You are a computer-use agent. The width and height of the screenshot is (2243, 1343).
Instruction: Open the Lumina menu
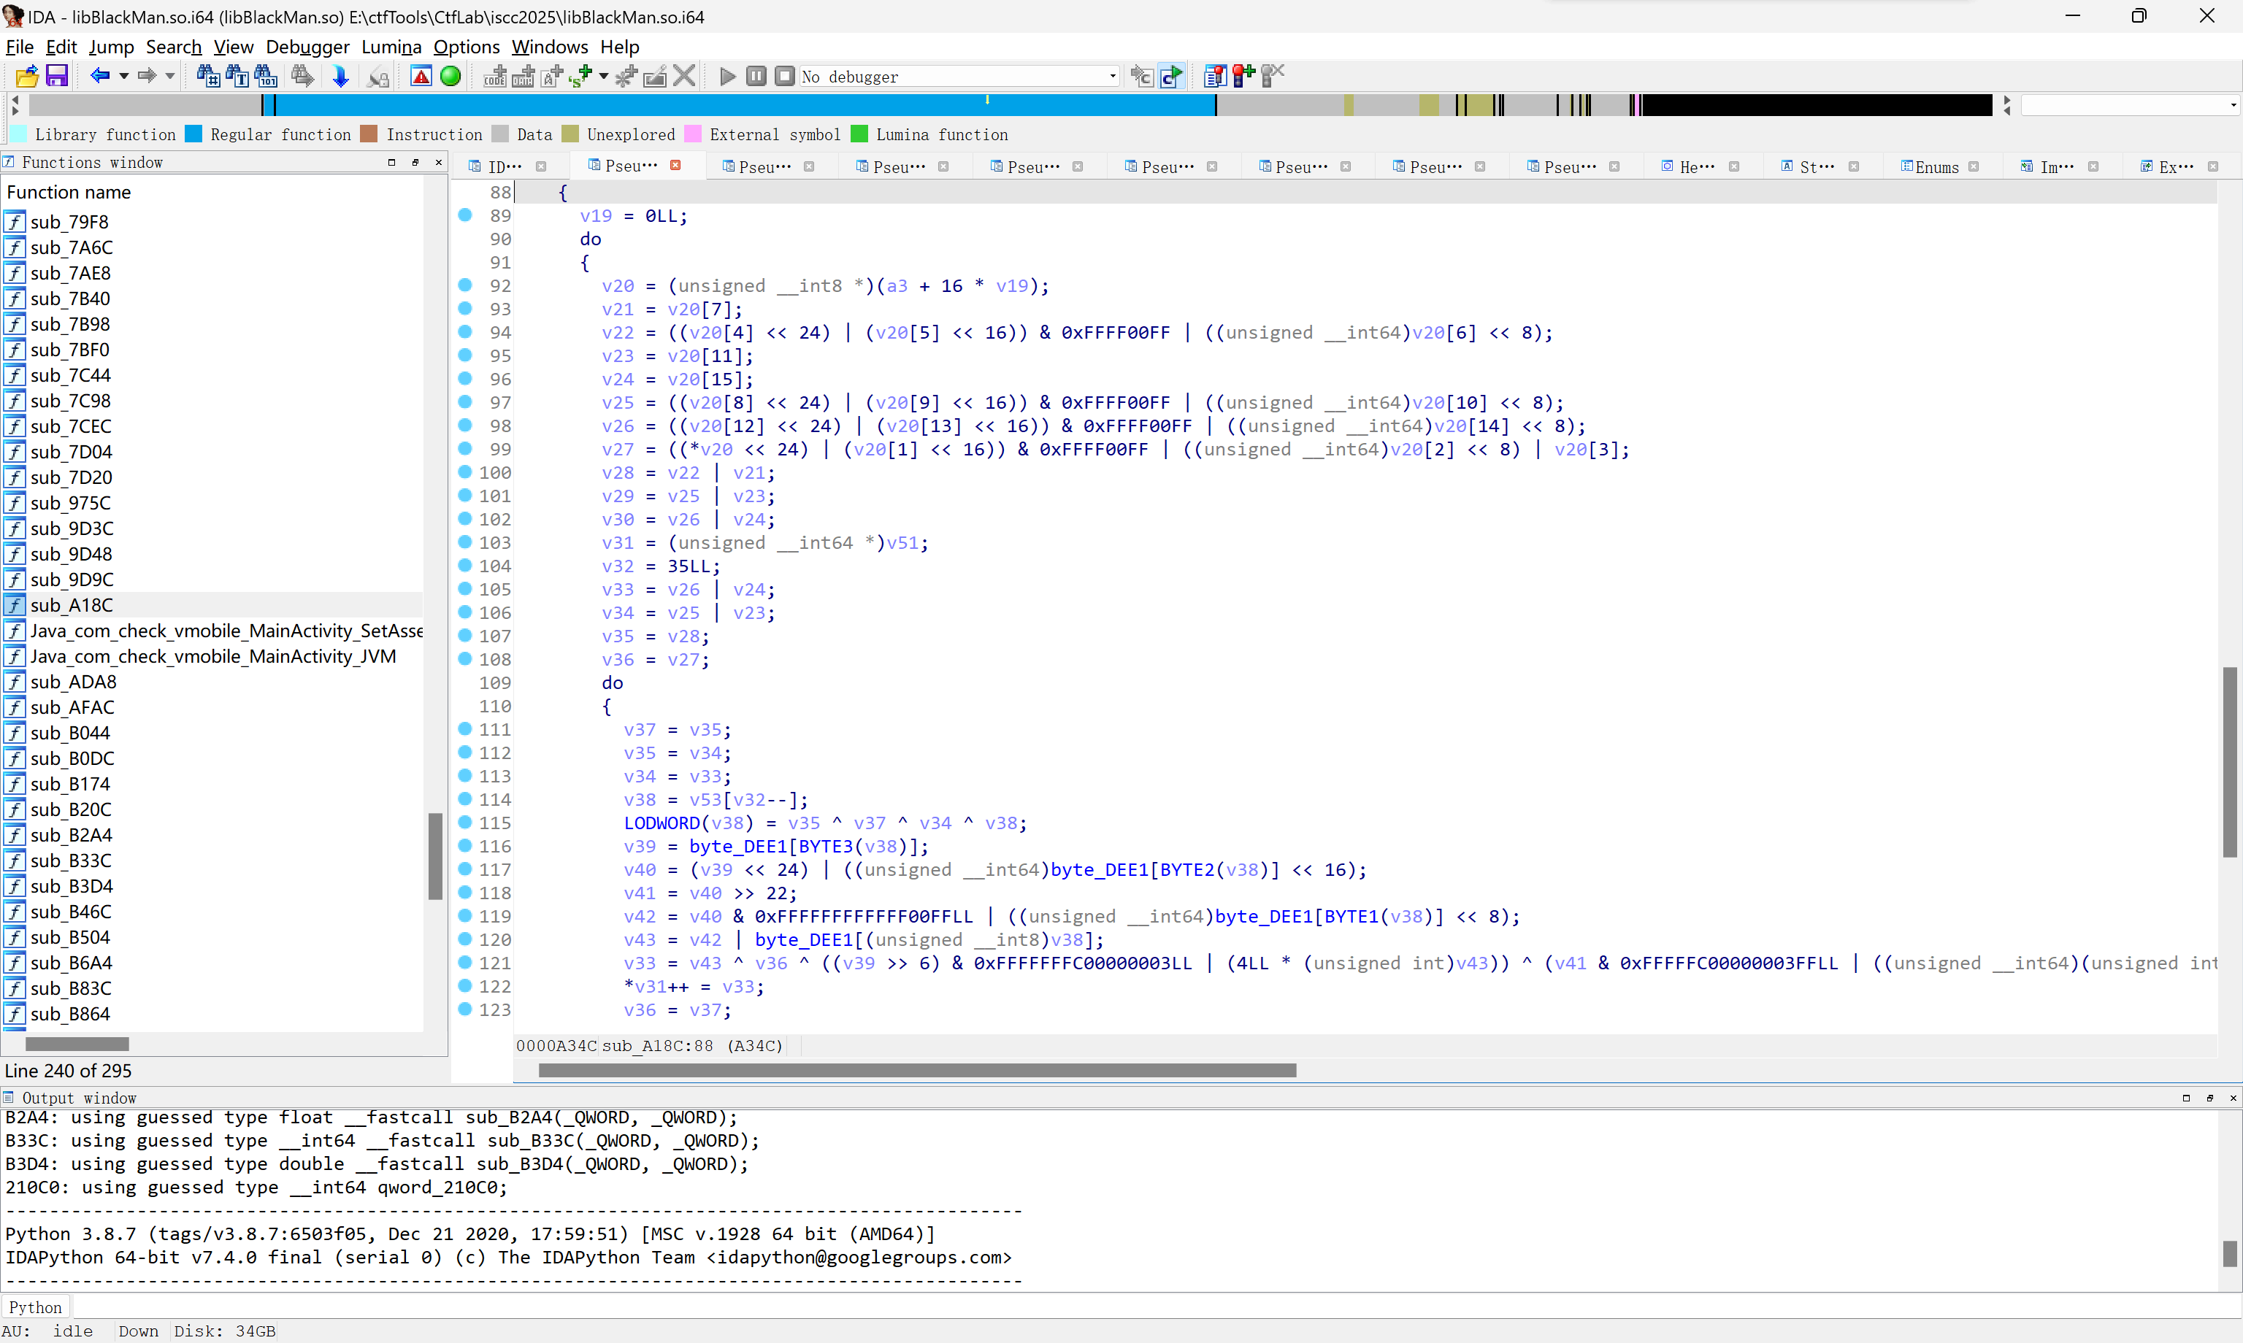[x=391, y=46]
